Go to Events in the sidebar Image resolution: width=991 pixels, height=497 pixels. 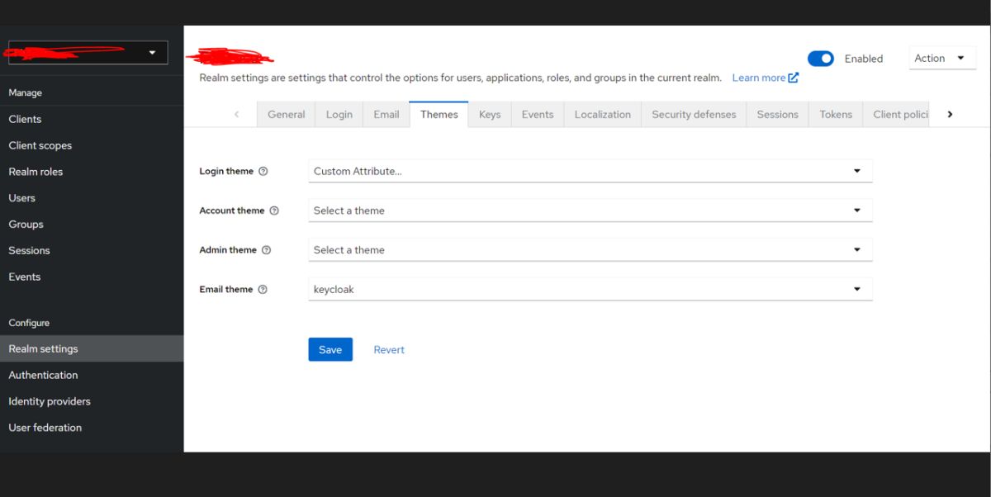click(x=92, y=277)
